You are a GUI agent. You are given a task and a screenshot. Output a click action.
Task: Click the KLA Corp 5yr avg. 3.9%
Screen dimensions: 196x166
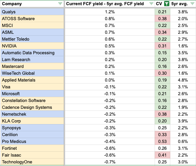(183, 121)
